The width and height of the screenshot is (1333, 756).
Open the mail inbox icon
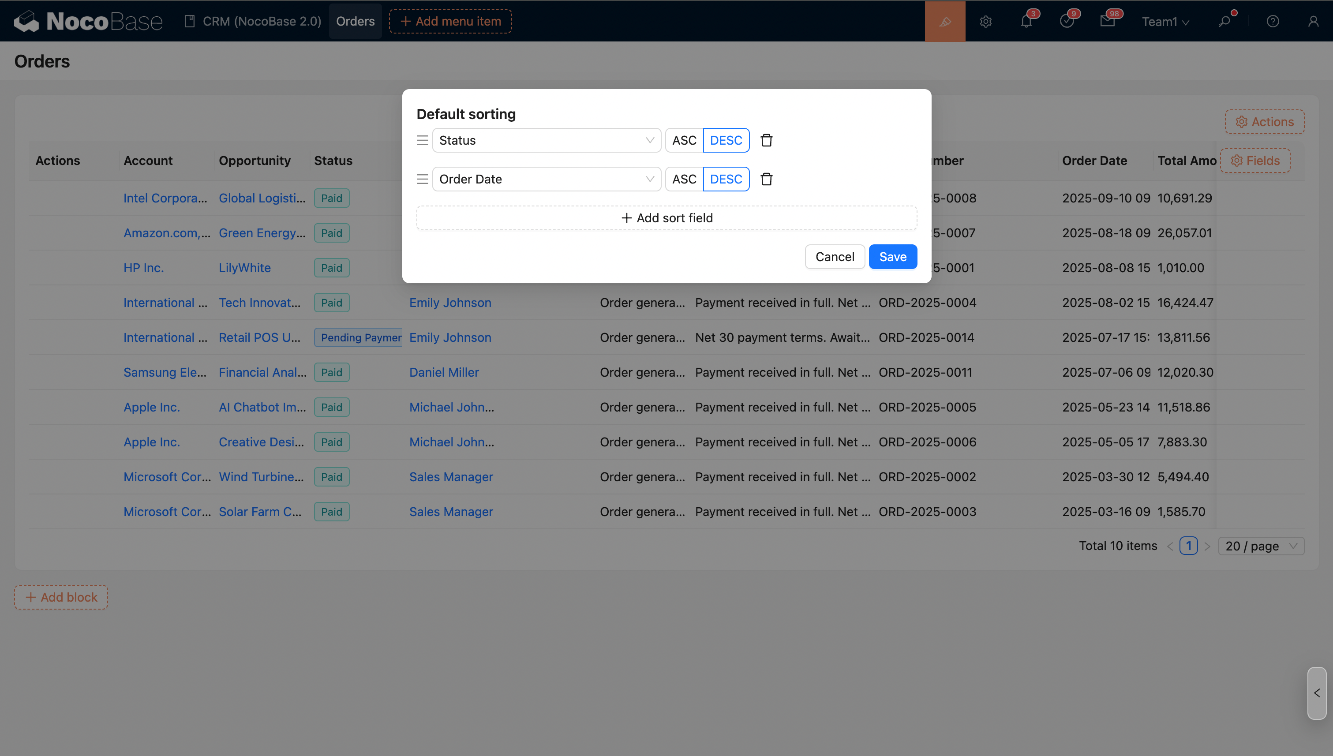coord(1107,21)
